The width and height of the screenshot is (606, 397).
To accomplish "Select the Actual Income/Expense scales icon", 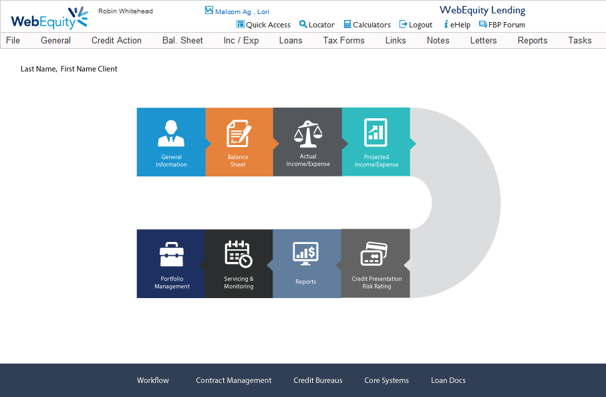I will coord(307,134).
